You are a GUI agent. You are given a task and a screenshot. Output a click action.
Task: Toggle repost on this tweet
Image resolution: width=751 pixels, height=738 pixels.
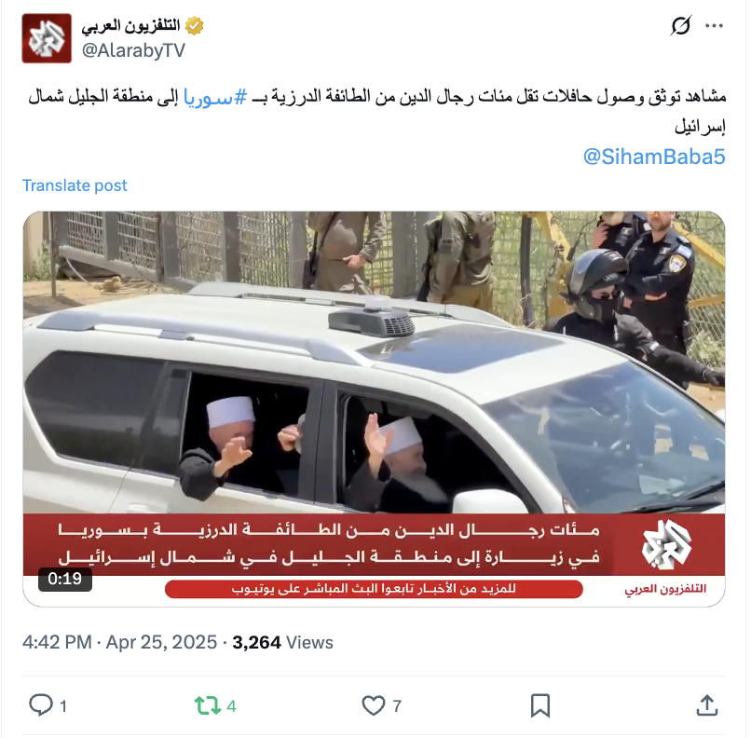[208, 705]
